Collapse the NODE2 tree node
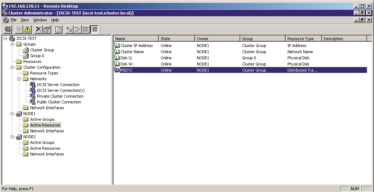Screen dimensions: 374x192 click(x=12, y=137)
